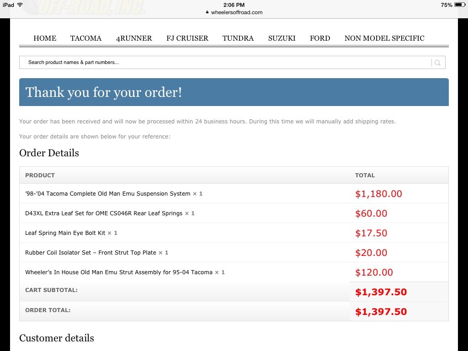
Task: Click the Order Details heading
Action: pos(49,153)
